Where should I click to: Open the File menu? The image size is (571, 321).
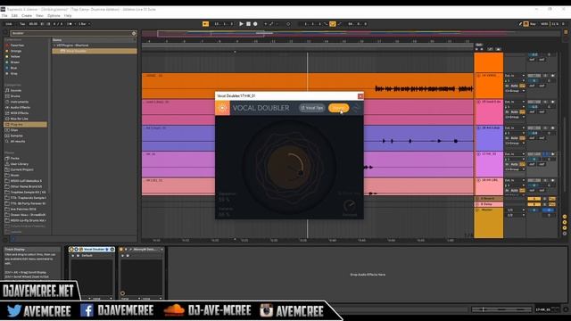point(4,16)
